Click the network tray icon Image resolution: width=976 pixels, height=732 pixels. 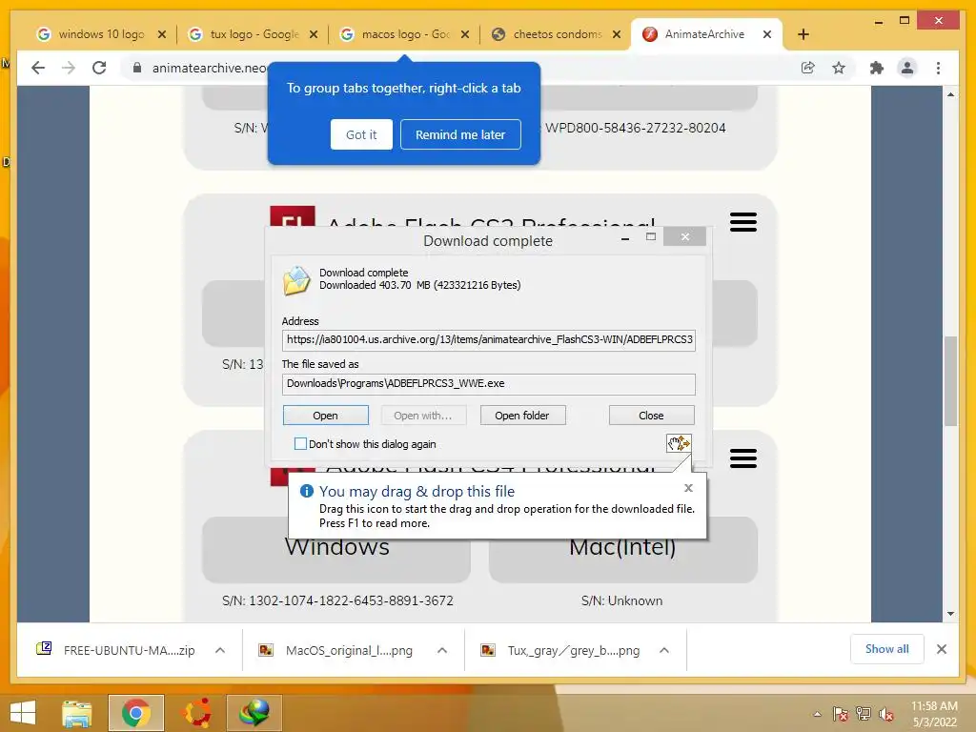(x=864, y=714)
